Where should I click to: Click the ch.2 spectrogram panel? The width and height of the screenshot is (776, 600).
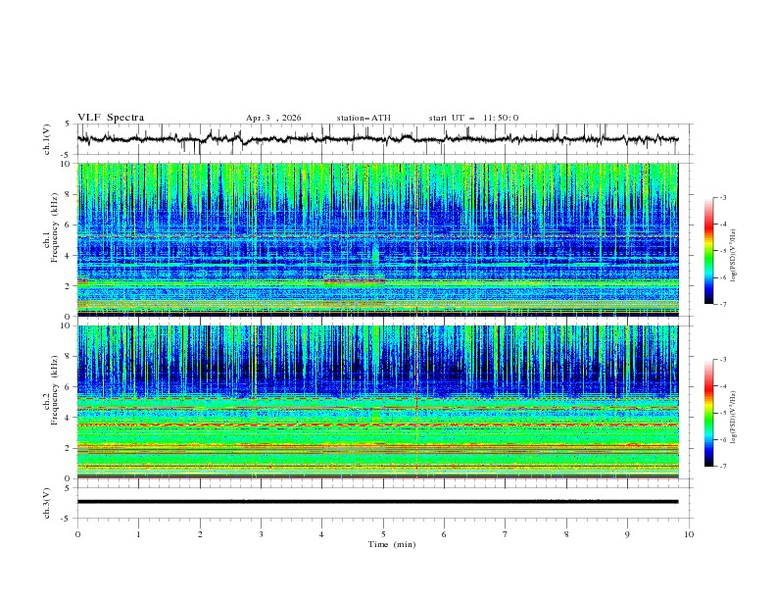tap(377, 402)
